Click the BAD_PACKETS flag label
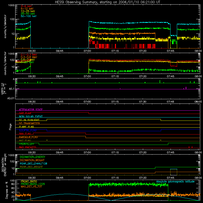The image size is (203, 203). click(x=28, y=147)
